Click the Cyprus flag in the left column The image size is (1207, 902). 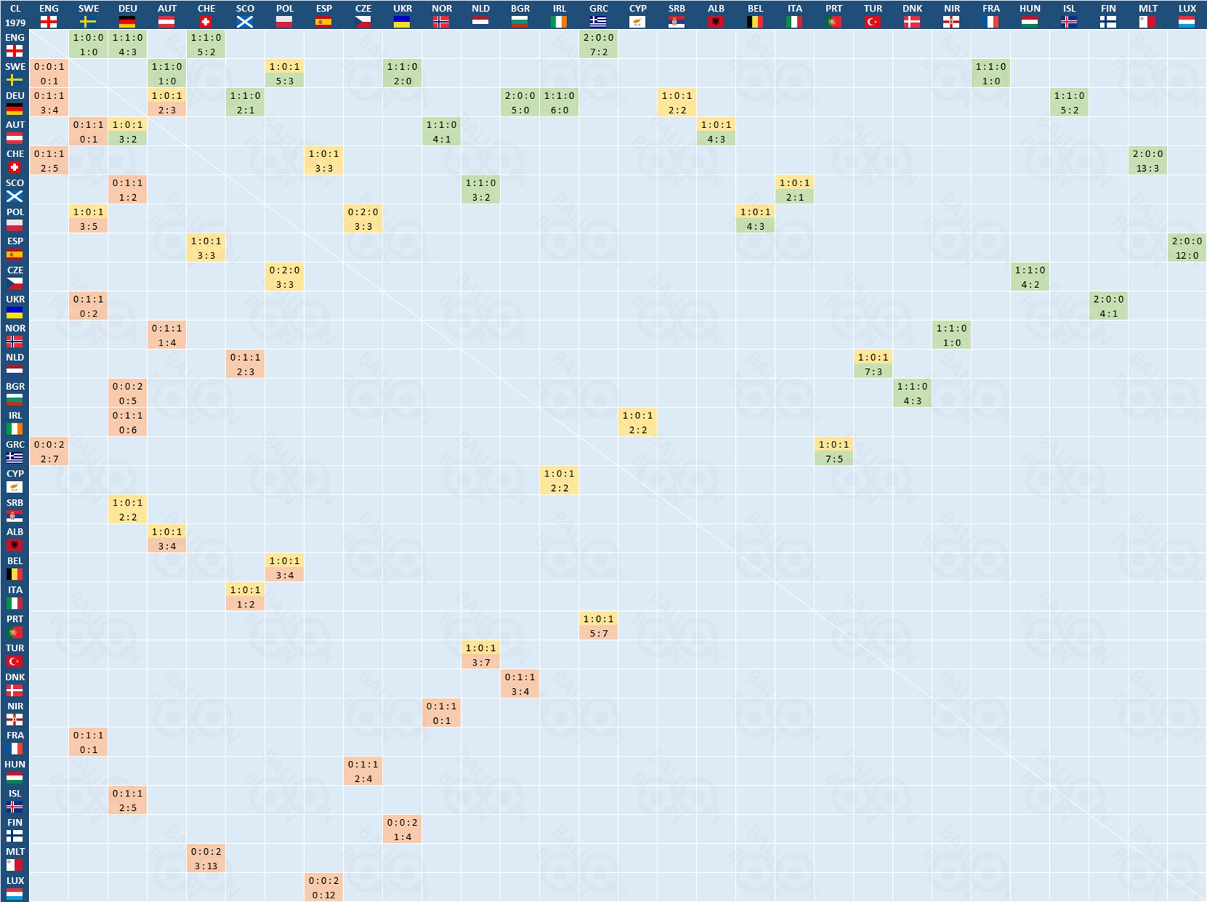[15, 487]
